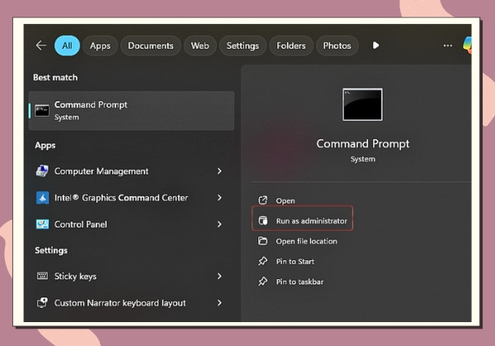Open the three-dot more options menu
495x346 pixels.
tap(448, 45)
